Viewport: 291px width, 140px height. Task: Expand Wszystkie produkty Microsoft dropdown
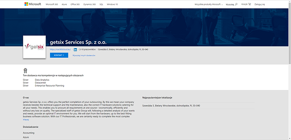click(x=209, y=4)
